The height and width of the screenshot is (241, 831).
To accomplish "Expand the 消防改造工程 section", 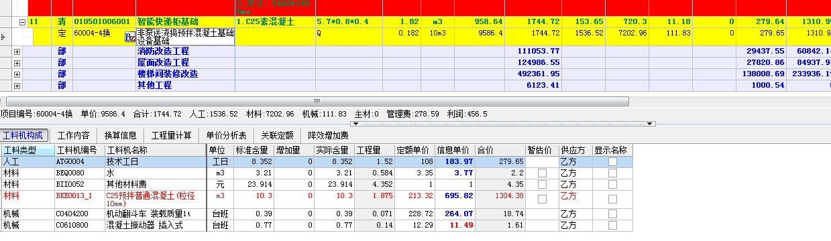I will coord(17,52).
